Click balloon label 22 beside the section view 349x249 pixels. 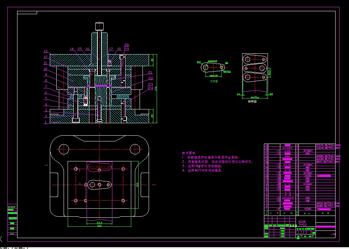pyautogui.click(x=151, y=78)
